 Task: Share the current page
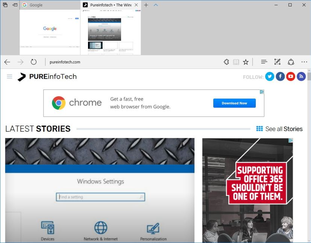click(x=291, y=62)
